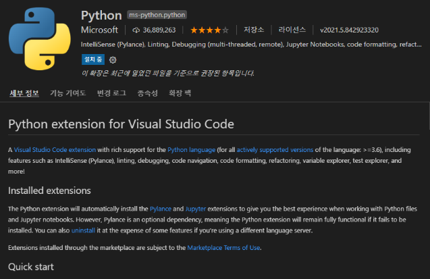Open the actively supported versions link
The image size is (430, 279).
[x=275, y=150]
